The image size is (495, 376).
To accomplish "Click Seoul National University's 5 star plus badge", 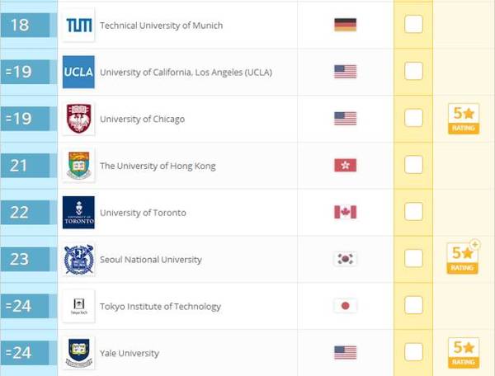I will (463, 257).
